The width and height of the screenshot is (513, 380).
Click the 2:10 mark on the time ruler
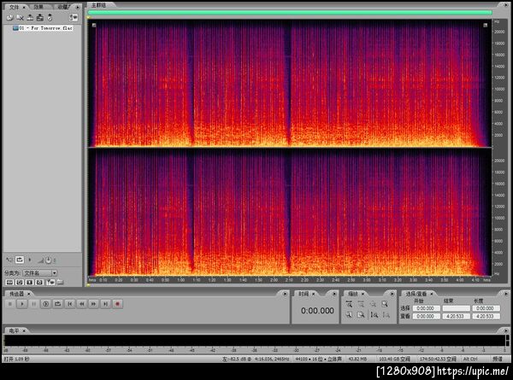[x=289, y=280]
